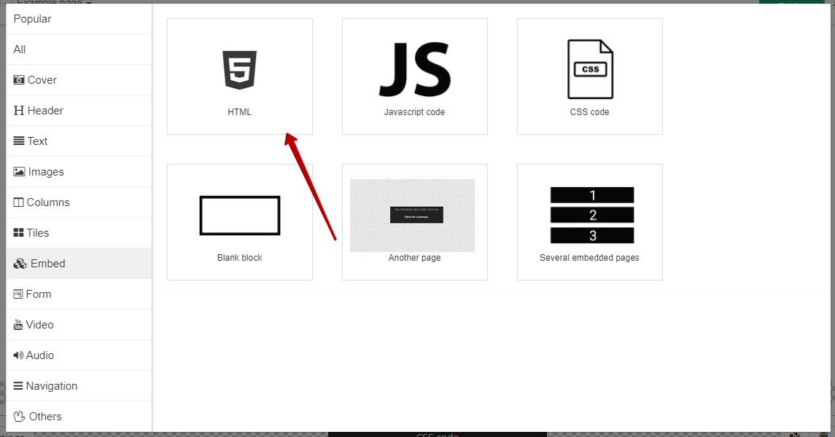Show All block categories

(x=20, y=50)
